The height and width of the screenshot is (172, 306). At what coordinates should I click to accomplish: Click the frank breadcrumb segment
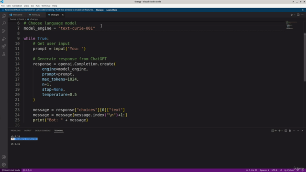[x=21, y=19]
